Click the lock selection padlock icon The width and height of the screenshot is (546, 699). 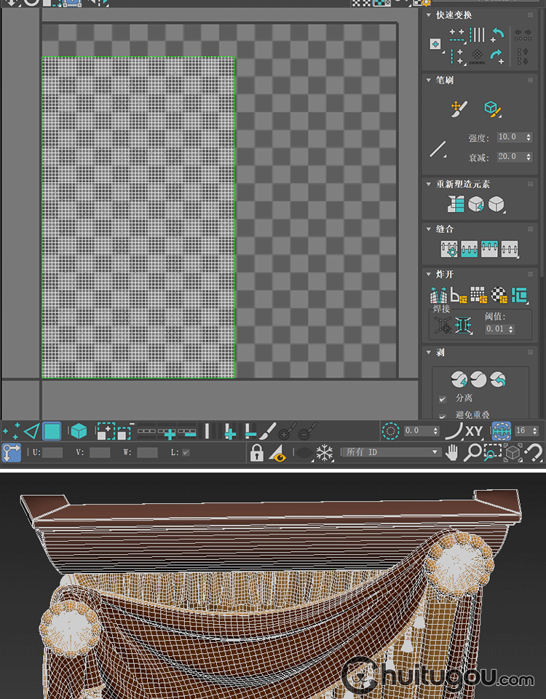(x=256, y=453)
